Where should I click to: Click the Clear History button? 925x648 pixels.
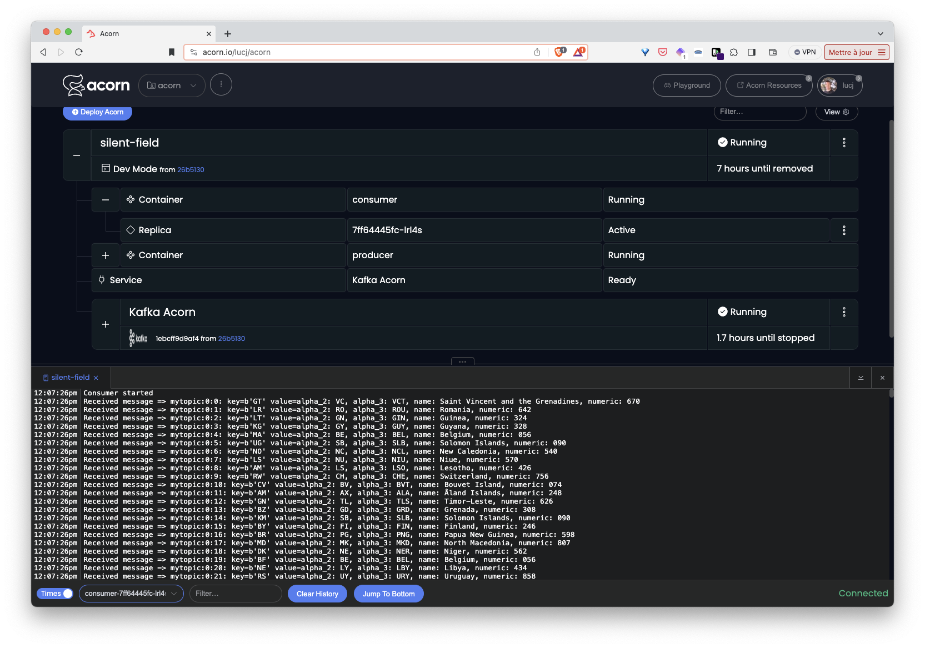(x=317, y=594)
